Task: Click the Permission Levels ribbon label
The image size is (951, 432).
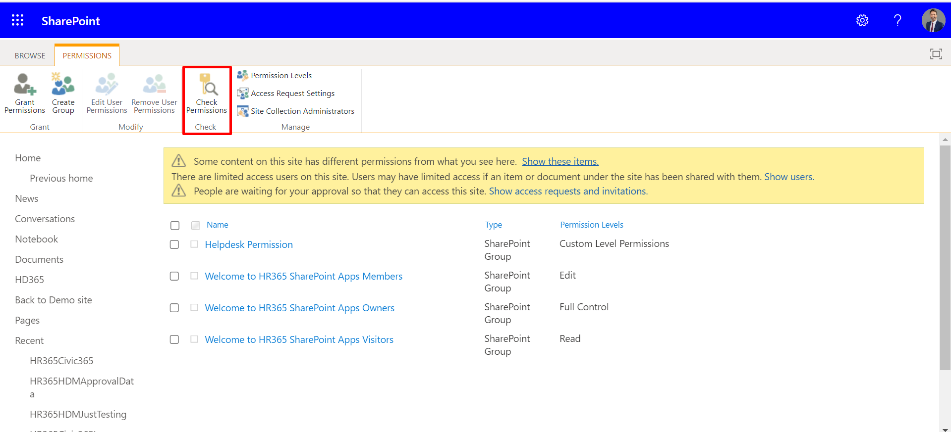Action: [x=281, y=75]
